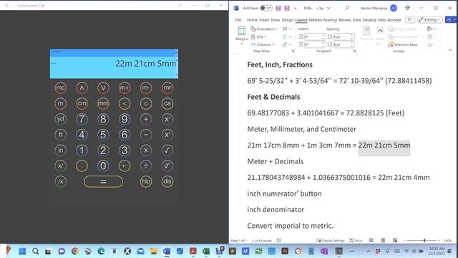Click the Indent Left input field
The height and width of the screenshot is (258, 458).
point(313,37)
